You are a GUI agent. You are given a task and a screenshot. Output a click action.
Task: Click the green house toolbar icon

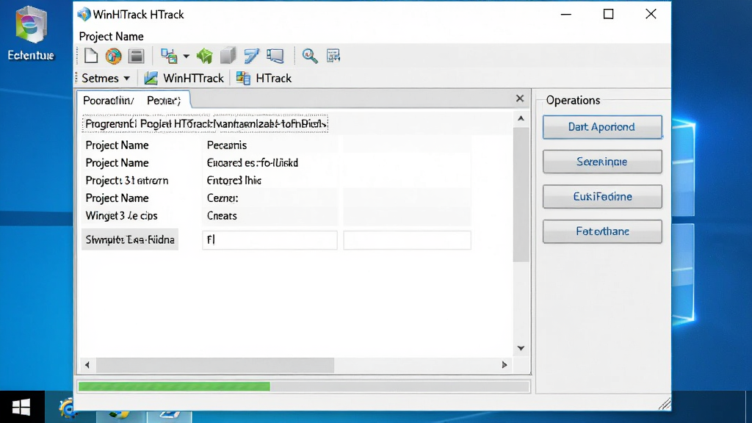205,56
